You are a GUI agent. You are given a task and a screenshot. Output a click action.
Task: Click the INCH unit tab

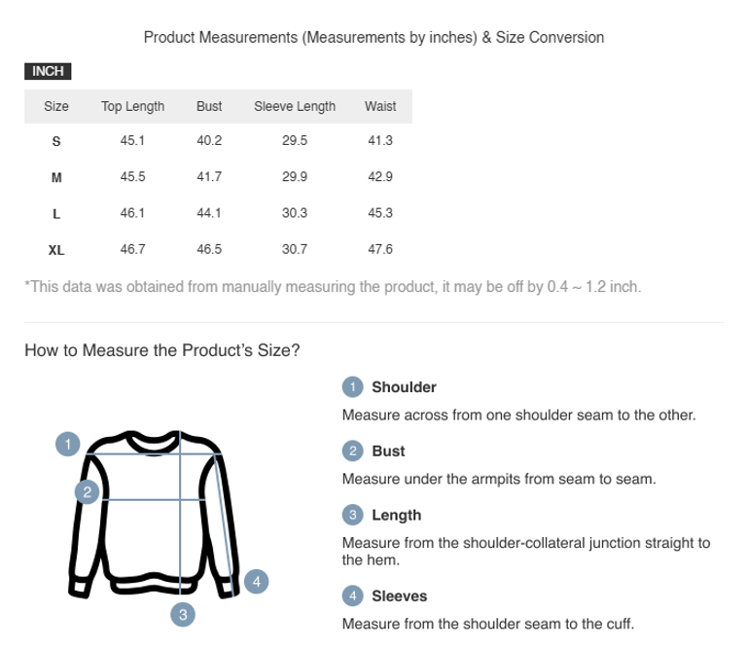pyautogui.click(x=48, y=71)
